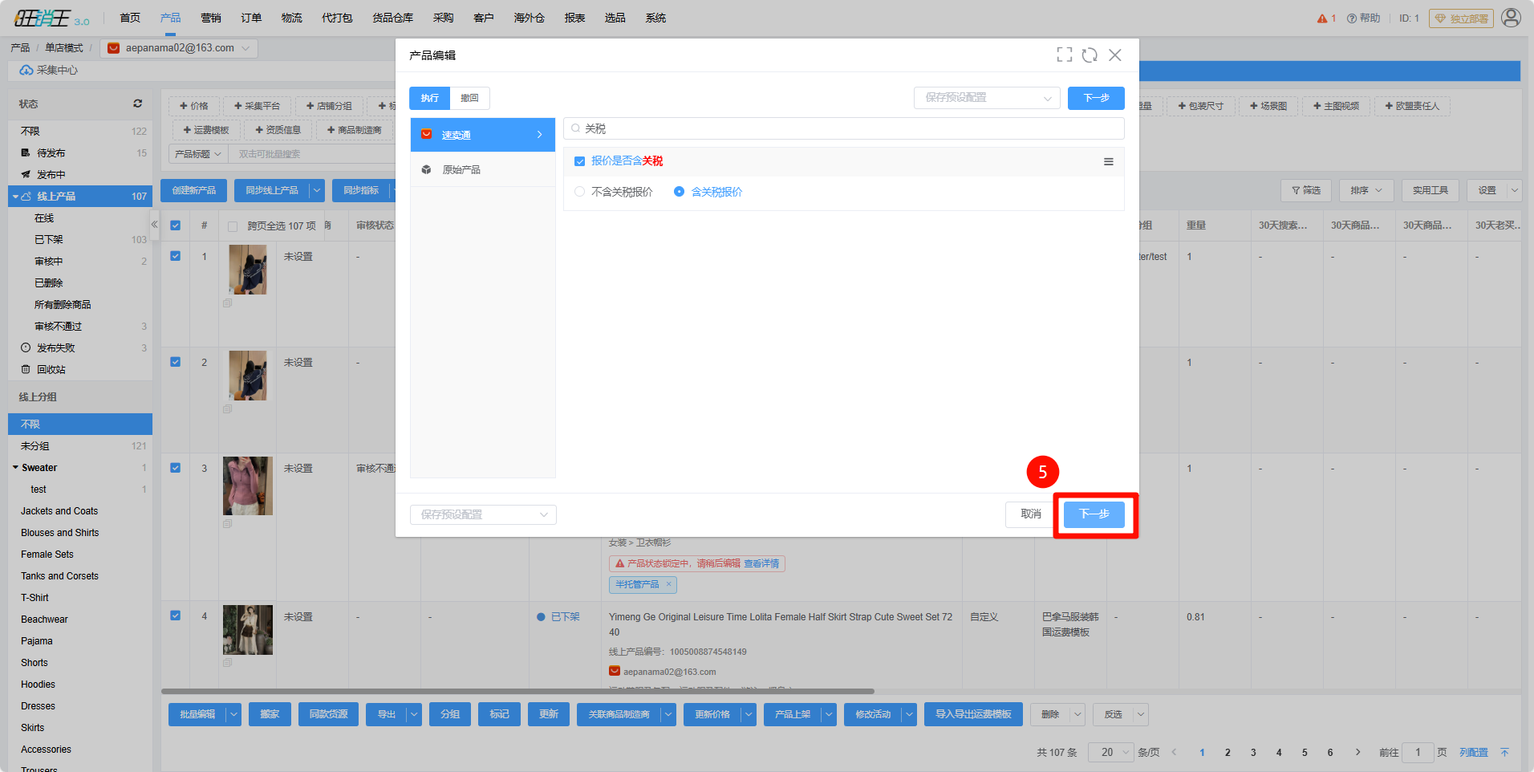
Task: Close the 产品编辑 dialog
Action: (x=1115, y=55)
